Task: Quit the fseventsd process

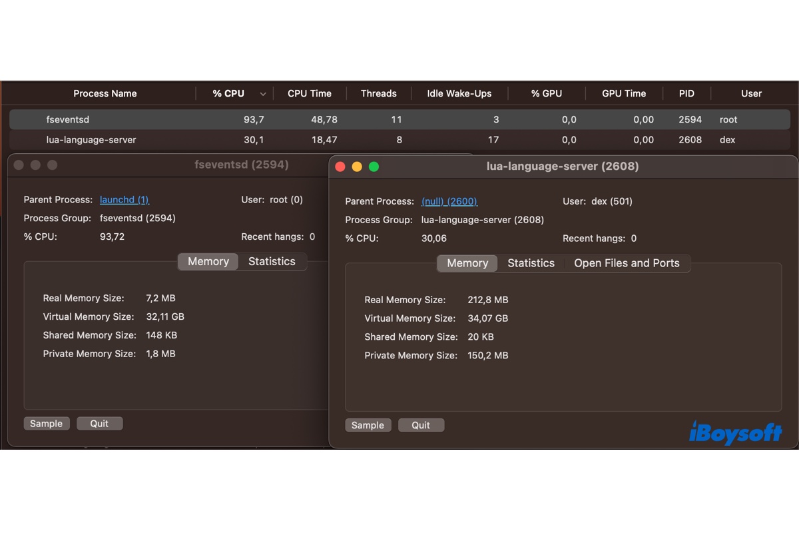Action: (x=99, y=424)
